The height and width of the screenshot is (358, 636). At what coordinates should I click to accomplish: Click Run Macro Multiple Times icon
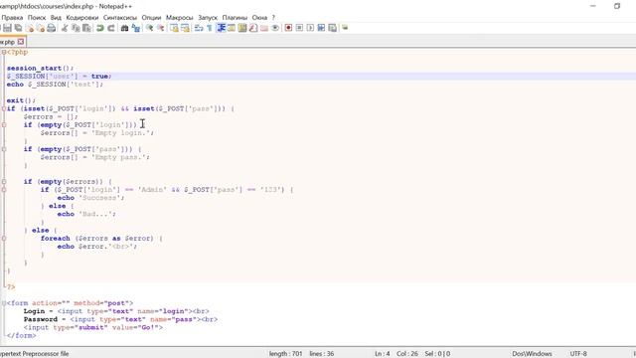click(321, 28)
